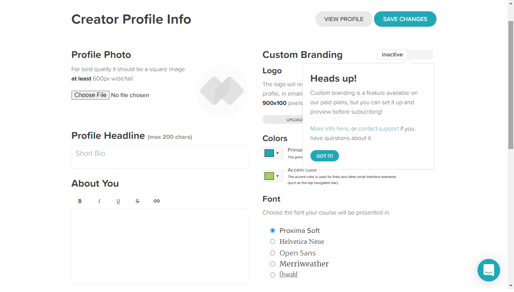The width and height of the screenshot is (514, 292).
Task: Open the primary color dropdown
Action: coord(273,153)
